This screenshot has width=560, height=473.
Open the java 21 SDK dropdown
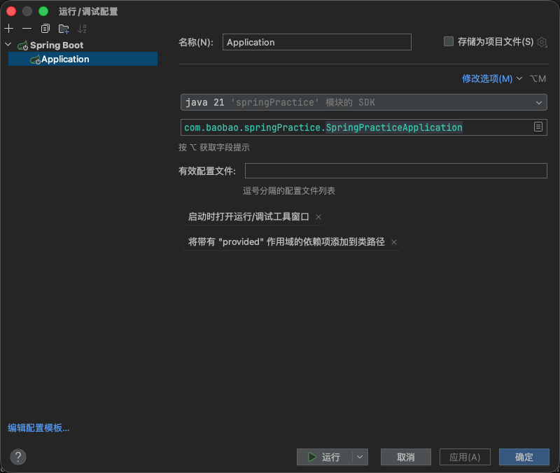click(364, 102)
